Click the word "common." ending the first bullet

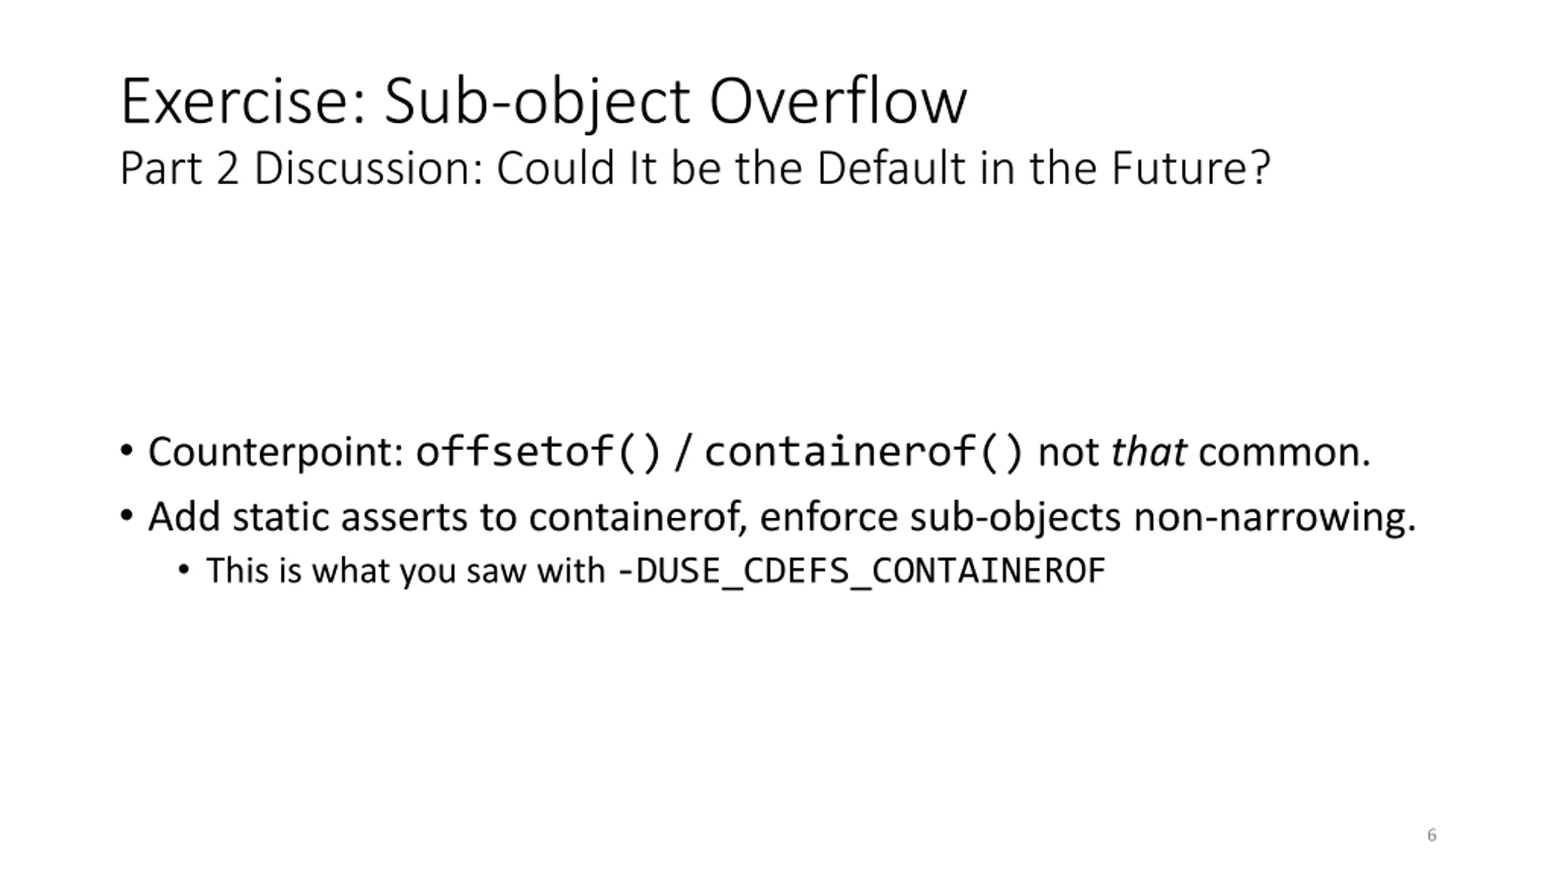1284,453
